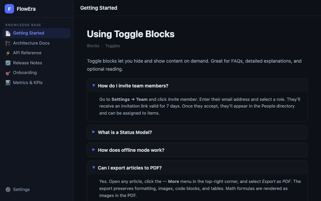Image resolution: width=321 pixels, height=201 pixels.
Task: Click the FlowEra logo icon
Action: (9, 9)
